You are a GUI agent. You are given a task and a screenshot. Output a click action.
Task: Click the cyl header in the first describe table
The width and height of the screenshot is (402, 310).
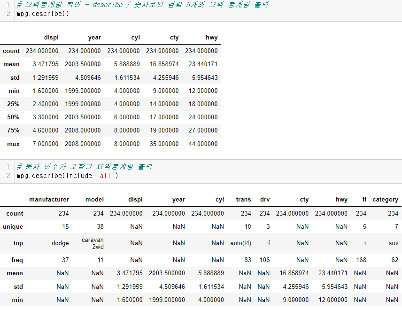pyautogui.click(x=135, y=38)
